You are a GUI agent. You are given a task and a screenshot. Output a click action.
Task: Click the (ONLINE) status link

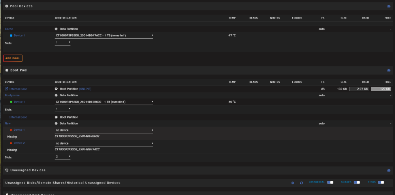[85, 89]
